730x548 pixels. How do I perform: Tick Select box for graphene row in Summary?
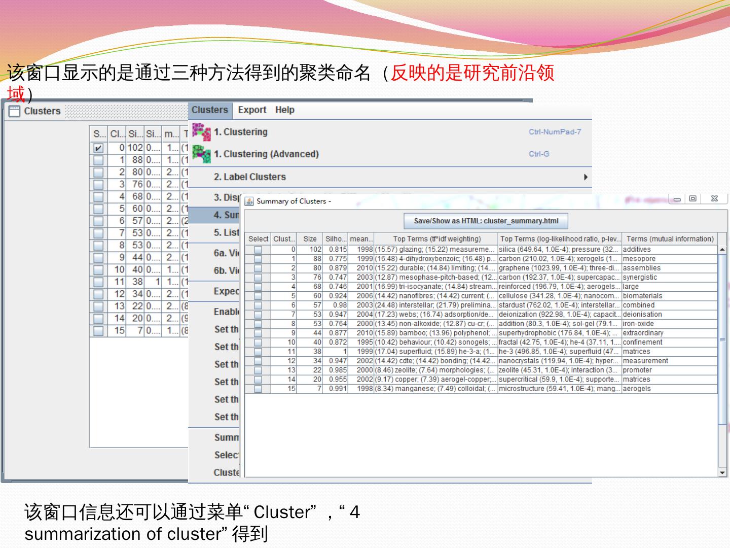click(x=258, y=268)
